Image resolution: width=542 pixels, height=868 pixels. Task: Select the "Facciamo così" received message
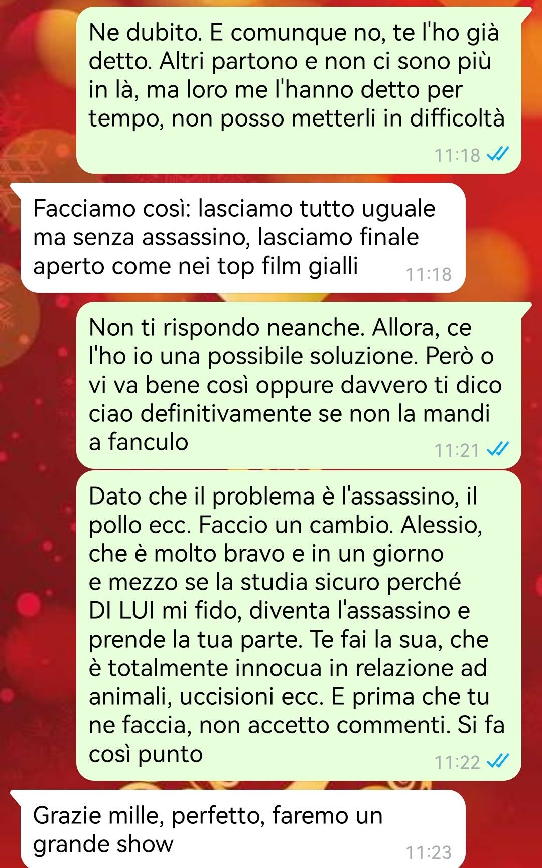(x=243, y=238)
